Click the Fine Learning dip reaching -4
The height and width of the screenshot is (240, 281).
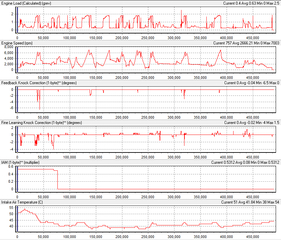pyautogui.click(x=53, y=149)
